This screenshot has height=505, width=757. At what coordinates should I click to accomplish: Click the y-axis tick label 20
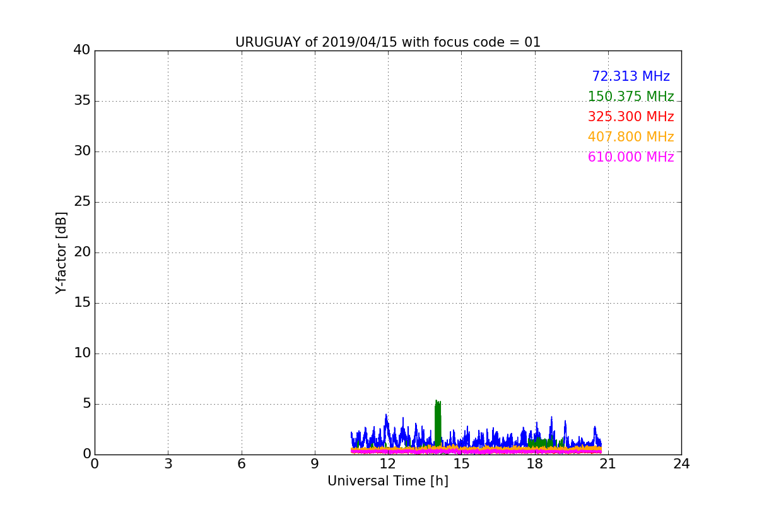(x=82, y=252)
